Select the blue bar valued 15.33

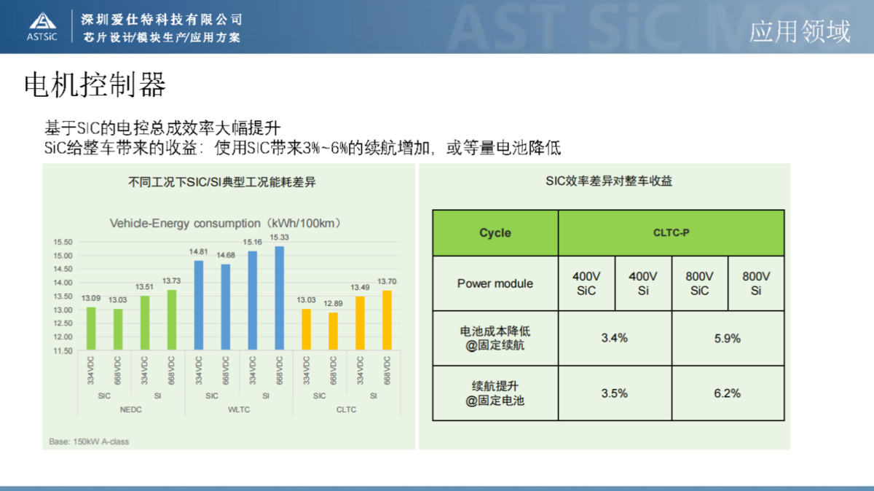coord(280,299)
